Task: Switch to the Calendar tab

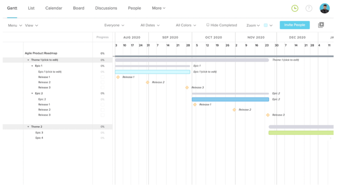Action: 54,8
